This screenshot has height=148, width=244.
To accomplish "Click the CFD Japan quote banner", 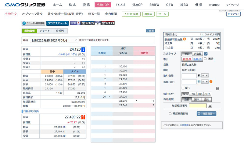I will pyautogui.click(x=92, y=23).
